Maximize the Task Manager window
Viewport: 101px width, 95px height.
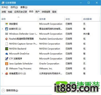(x=89, y=3)
